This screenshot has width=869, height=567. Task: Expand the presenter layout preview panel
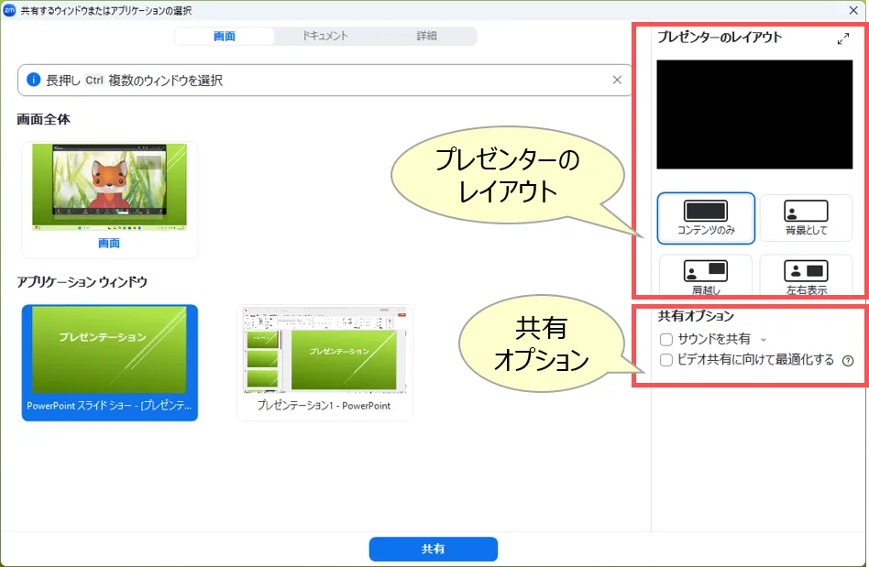(843, 38)
